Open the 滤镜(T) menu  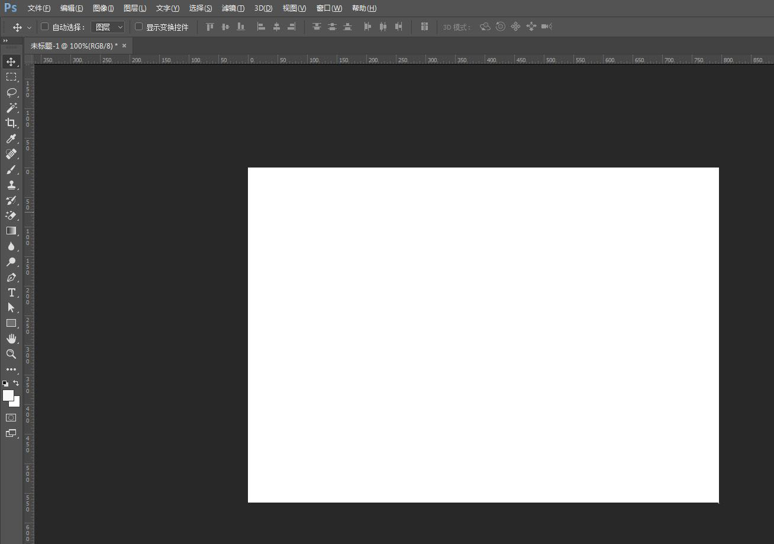pos(233,8)
